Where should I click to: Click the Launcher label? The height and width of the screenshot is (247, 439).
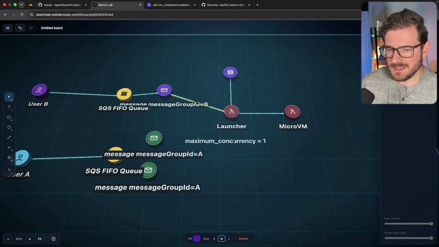pos(232,126)
